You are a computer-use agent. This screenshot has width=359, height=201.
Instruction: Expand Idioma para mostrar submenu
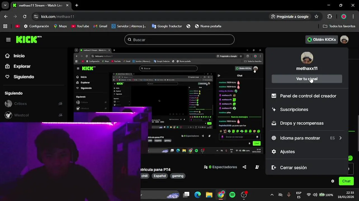(307, 138)
